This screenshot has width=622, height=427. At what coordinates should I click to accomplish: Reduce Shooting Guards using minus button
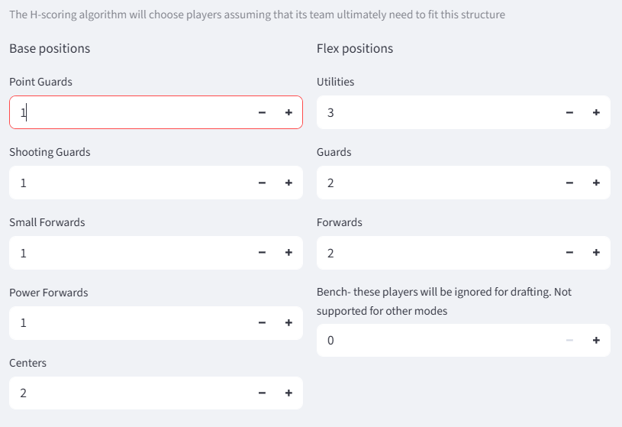point(262,183)
